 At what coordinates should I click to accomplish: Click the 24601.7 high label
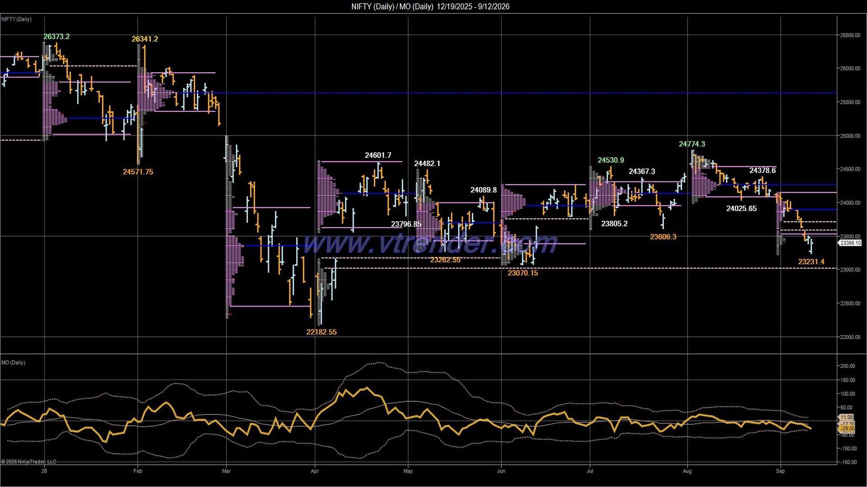point(378,155)
